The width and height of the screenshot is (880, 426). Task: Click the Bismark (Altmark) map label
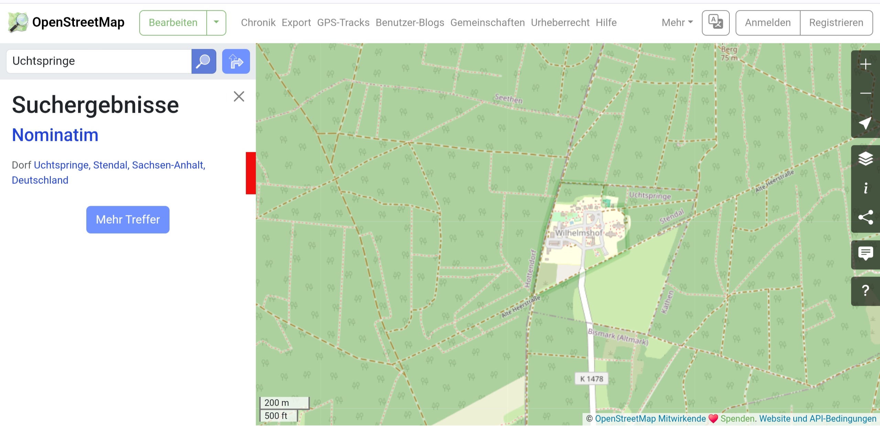pos(618,337)
